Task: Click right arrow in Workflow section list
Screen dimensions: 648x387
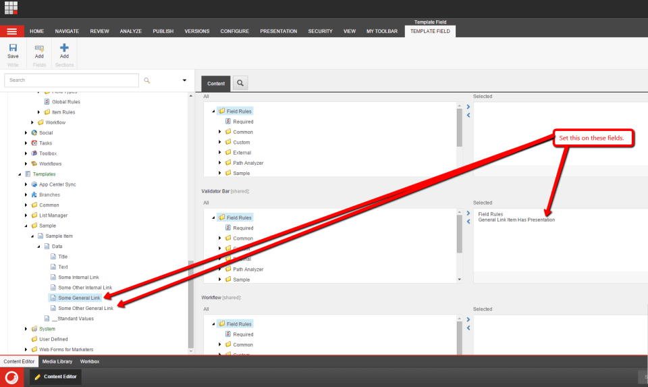Action: coord(468,319)
